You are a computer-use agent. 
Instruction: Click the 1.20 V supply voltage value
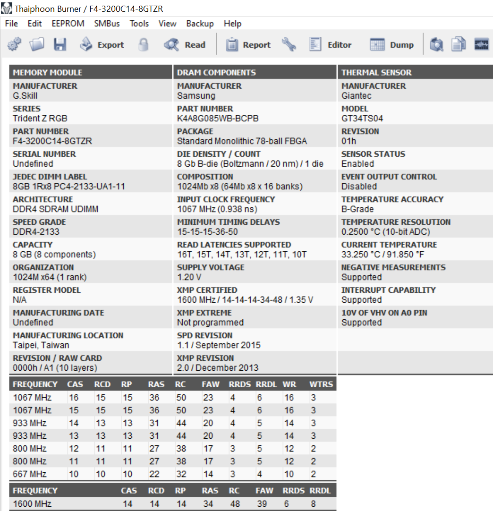coord(189,277)
